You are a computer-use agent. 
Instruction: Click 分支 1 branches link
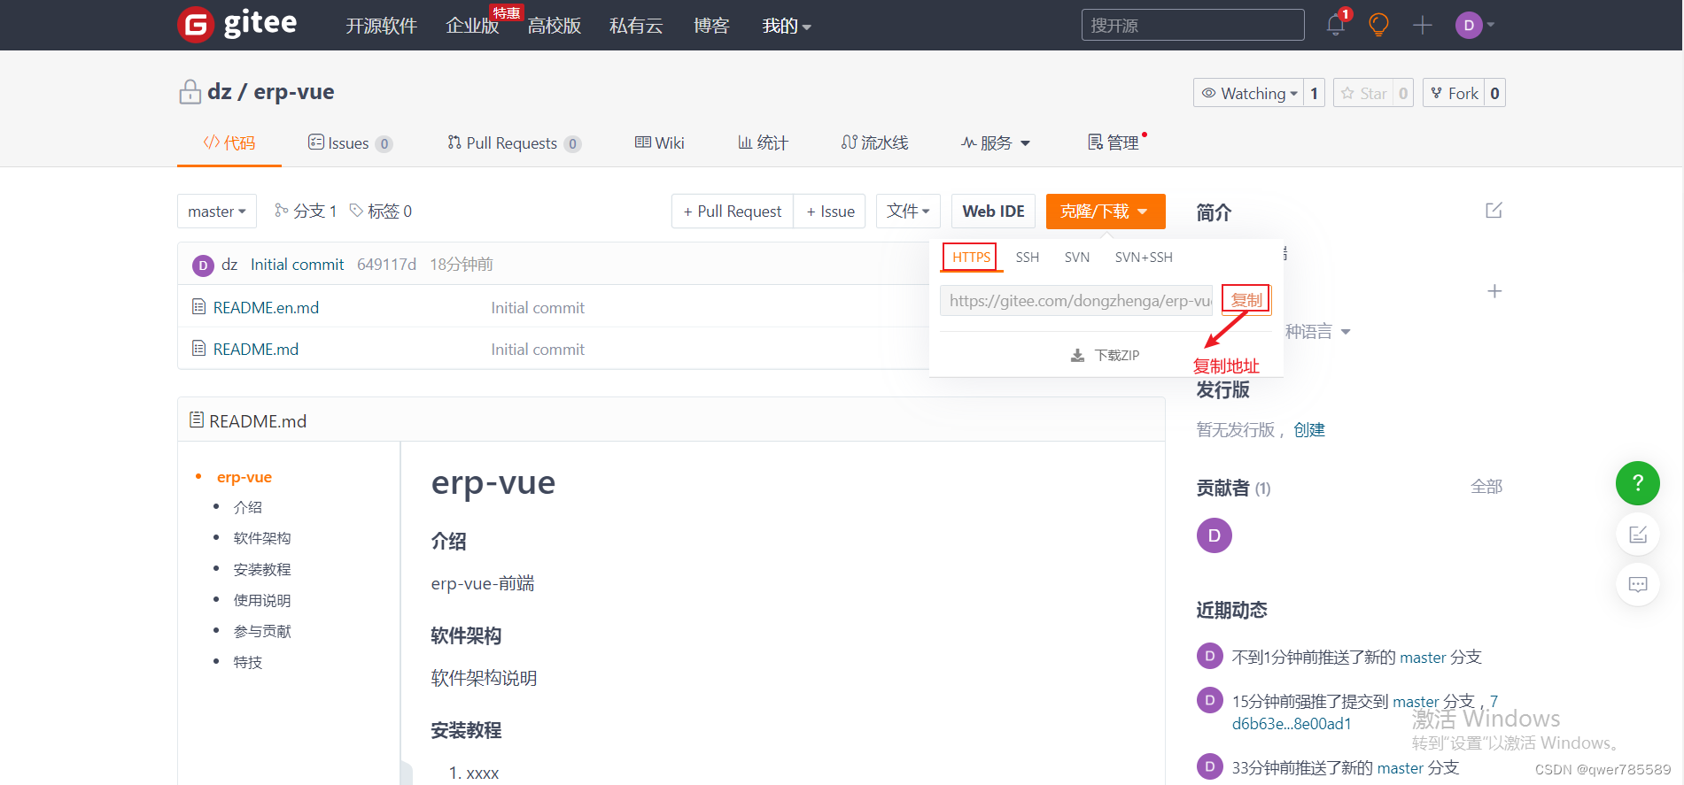point(307,211)
